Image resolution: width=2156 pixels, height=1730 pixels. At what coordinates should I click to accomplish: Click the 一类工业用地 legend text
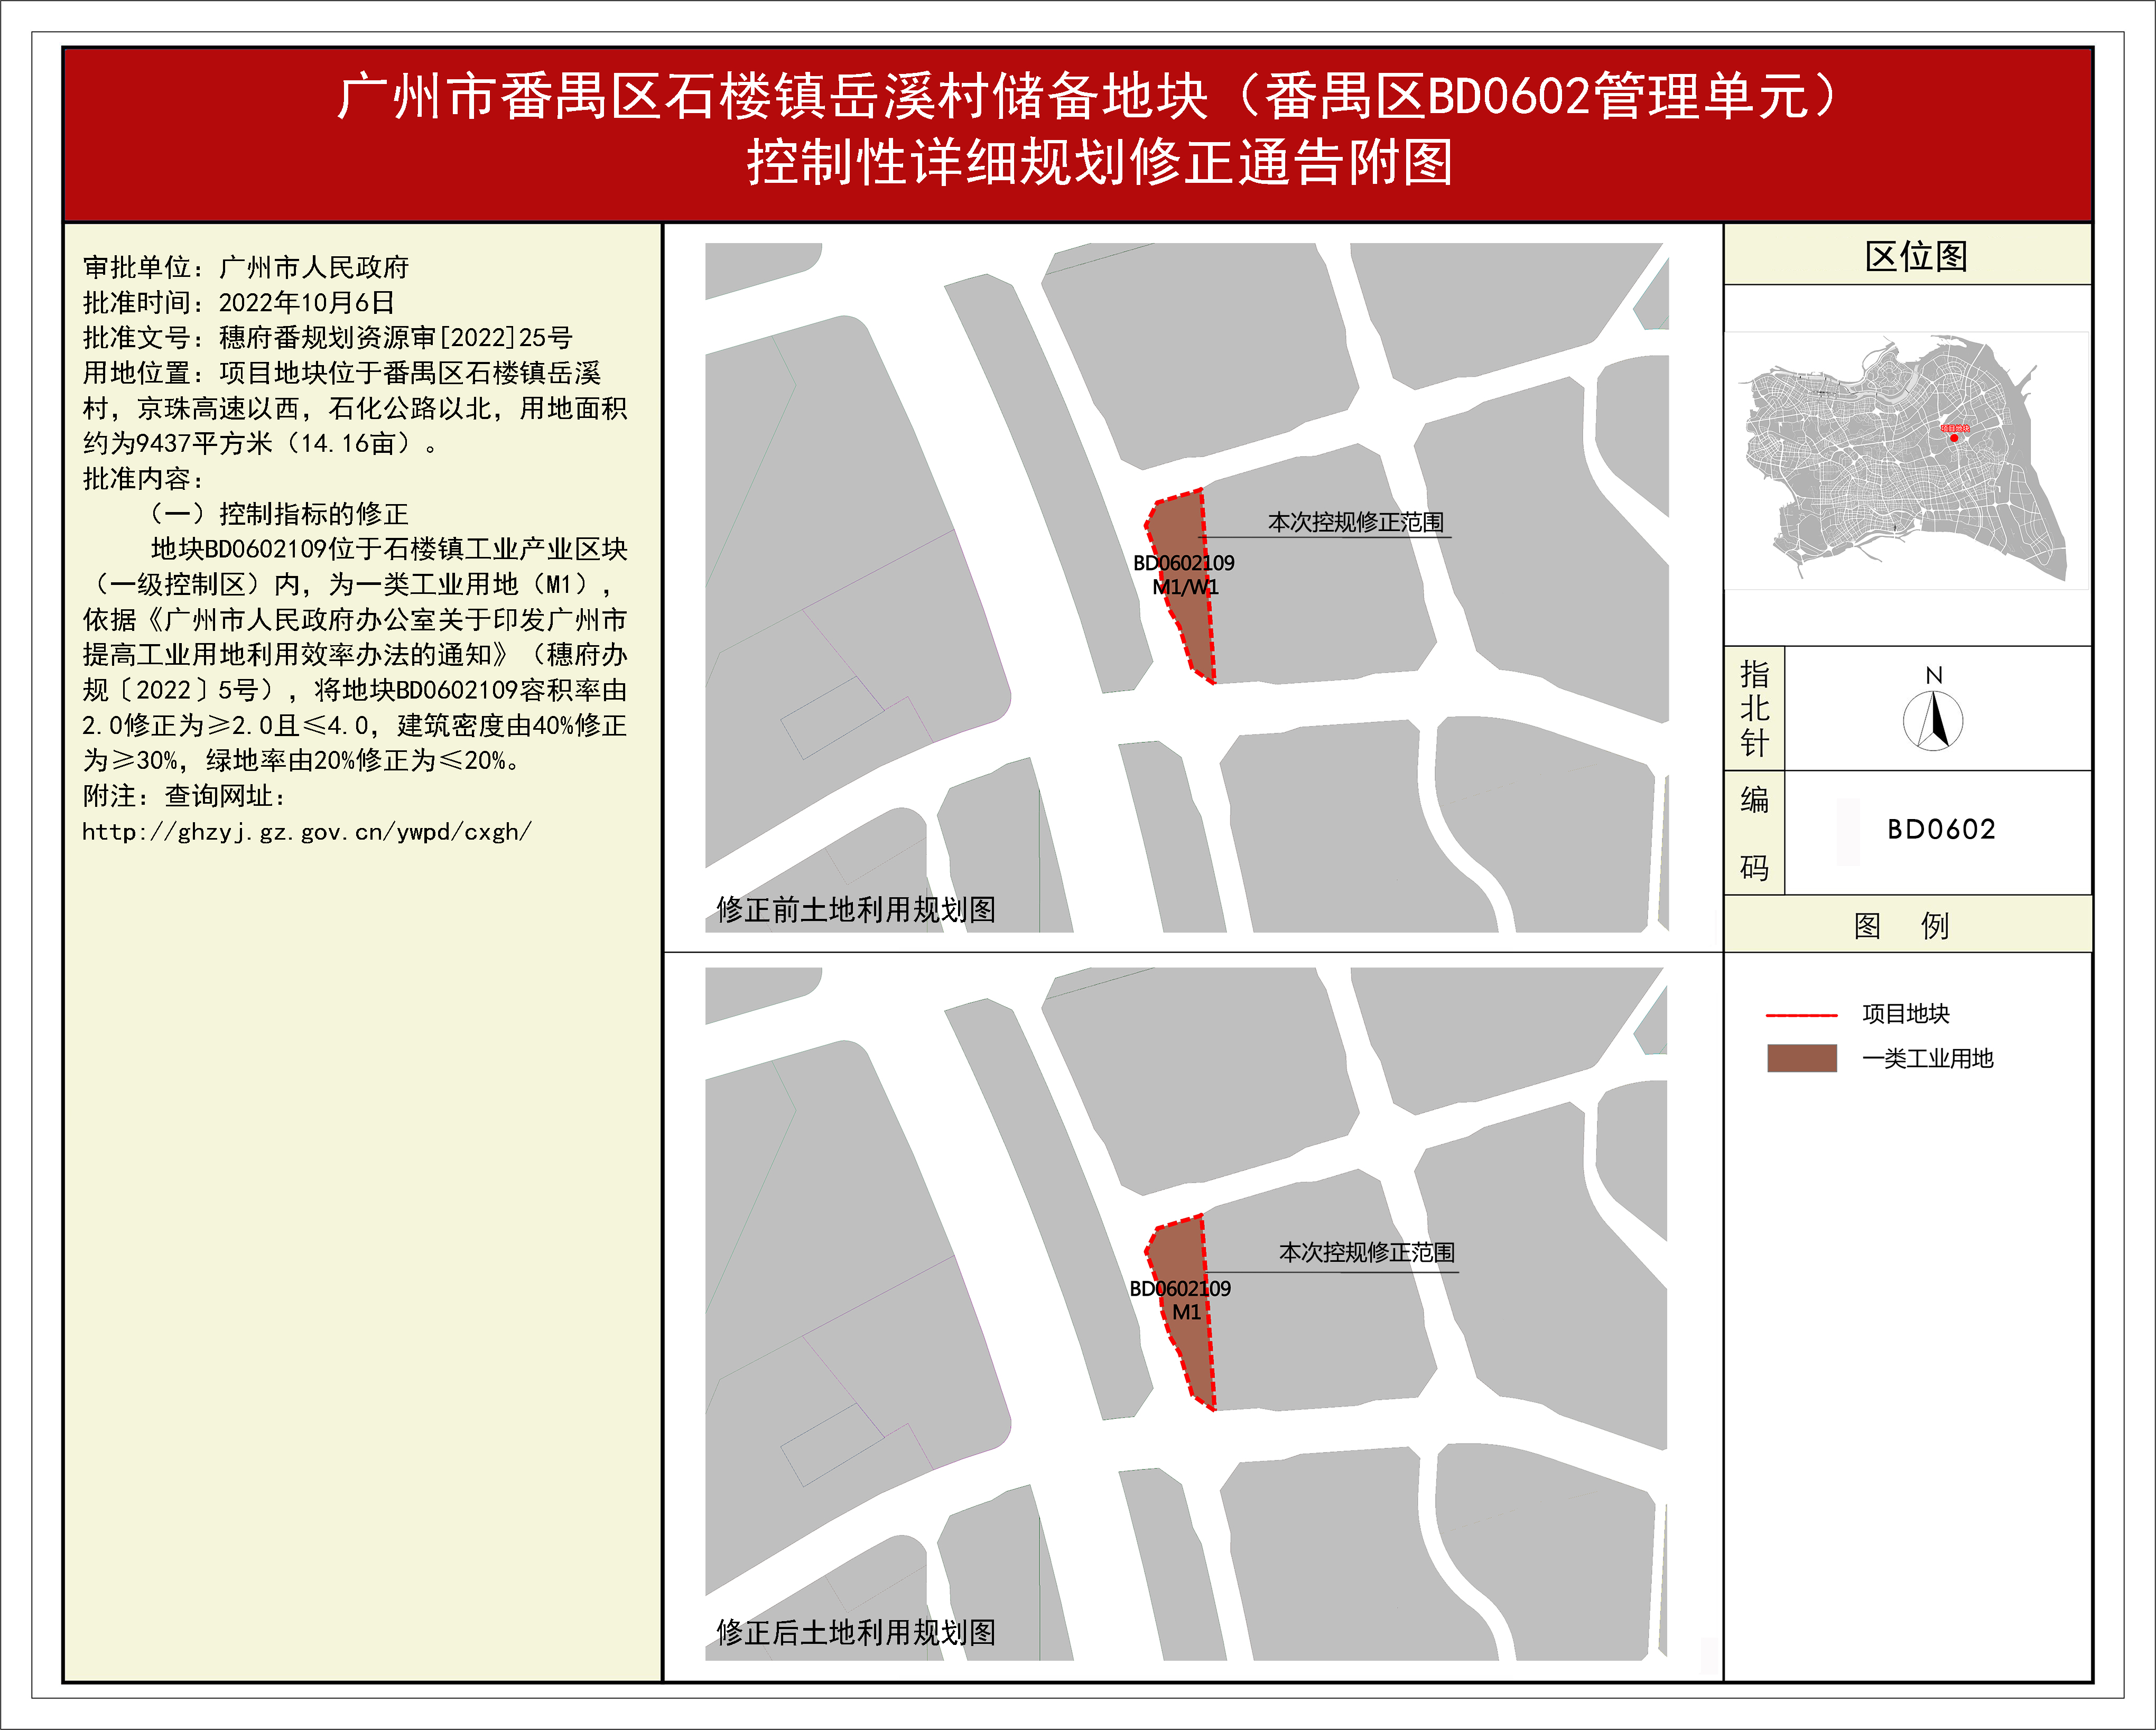(x=1927, y=1058)
